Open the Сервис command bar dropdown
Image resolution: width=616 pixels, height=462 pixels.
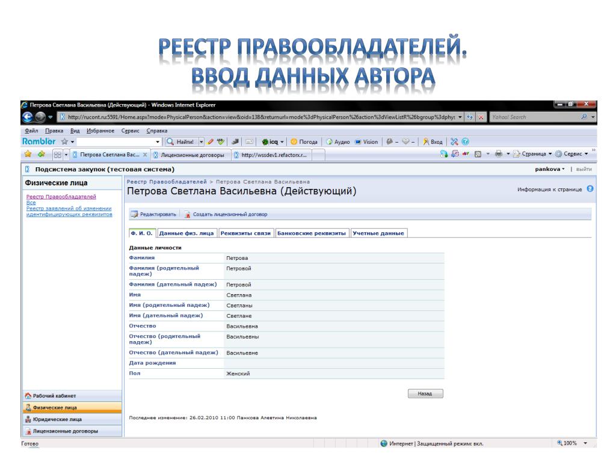(571, 154)
